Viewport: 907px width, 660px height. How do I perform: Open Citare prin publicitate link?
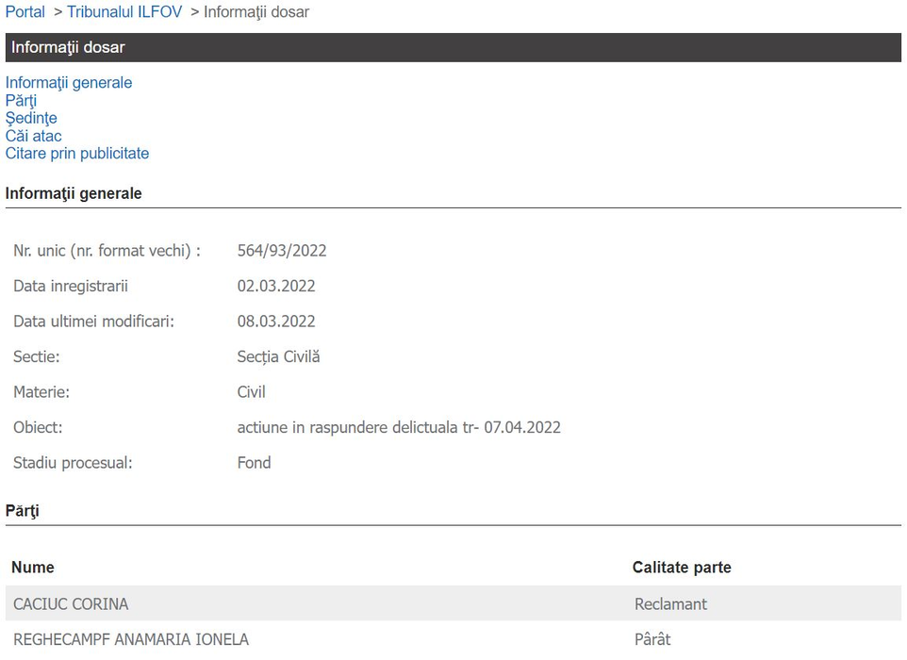tap(77, 154)
